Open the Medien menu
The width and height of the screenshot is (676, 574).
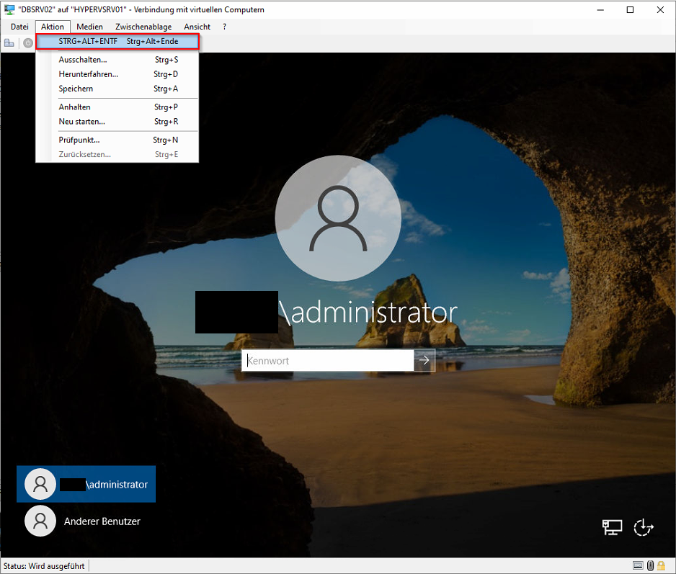(x=89, y=27)
